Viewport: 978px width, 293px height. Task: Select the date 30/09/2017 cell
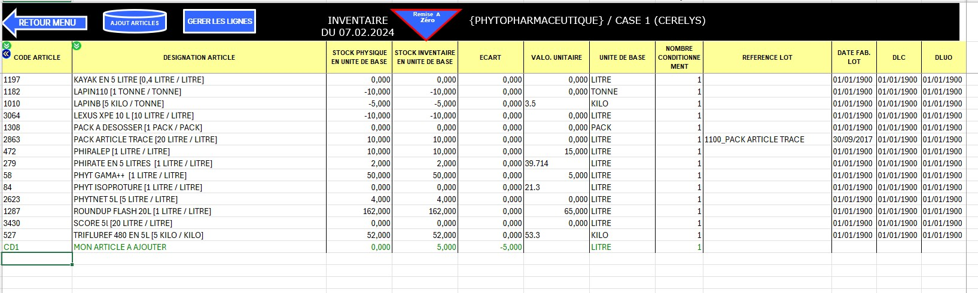(854, 139)
